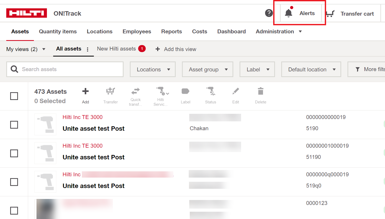
Task: Open Hilti Inc TE 3000 link for asset 0000000000019
Action: pos(83,117)
